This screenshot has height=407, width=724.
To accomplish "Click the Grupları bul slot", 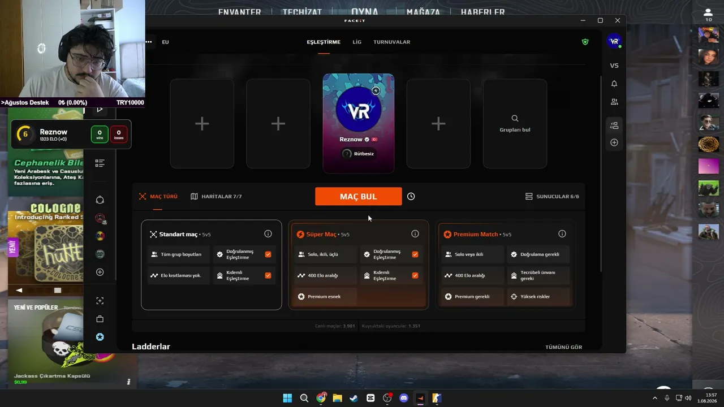I will point(515,123).
